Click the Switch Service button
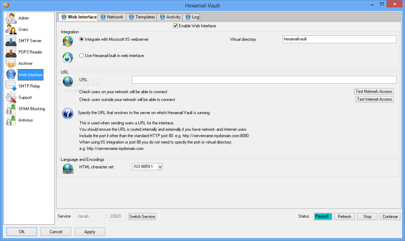 pos(142,217)
